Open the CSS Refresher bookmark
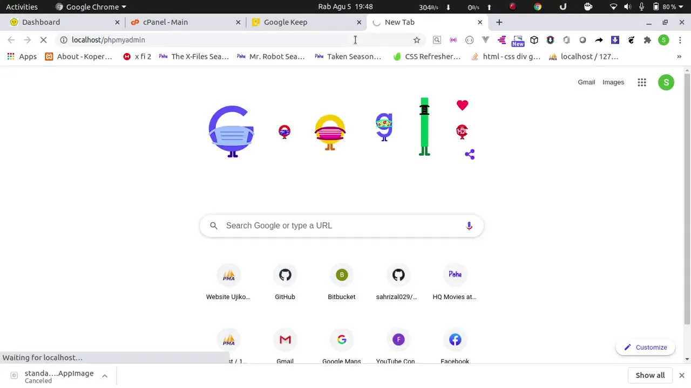691x388 pixels. (x=427, y=57)
